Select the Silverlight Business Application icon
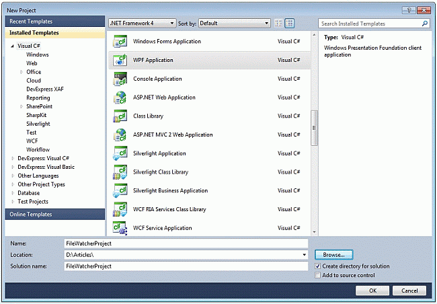Image resolution: width=437 pixels, height=304 pixels. 120,191
